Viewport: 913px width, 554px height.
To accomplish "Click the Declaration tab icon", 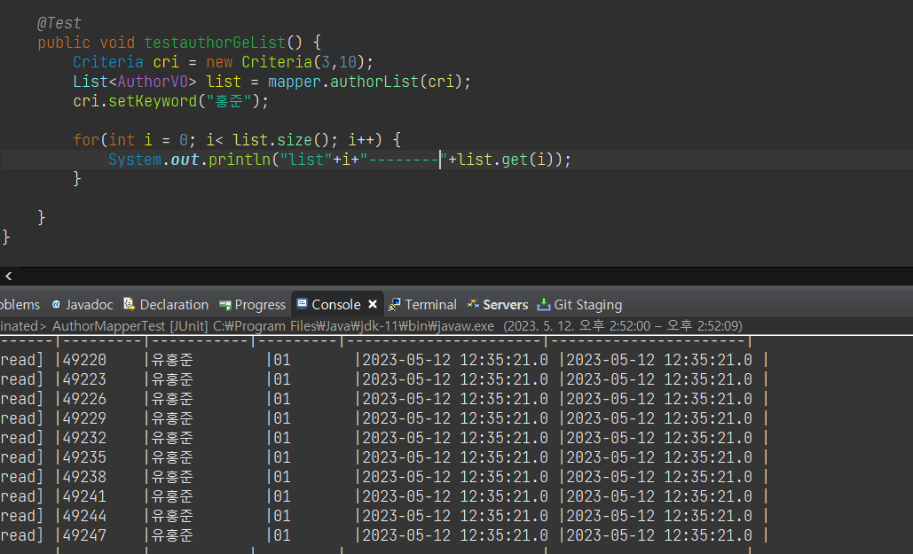I will click(130, 304).
